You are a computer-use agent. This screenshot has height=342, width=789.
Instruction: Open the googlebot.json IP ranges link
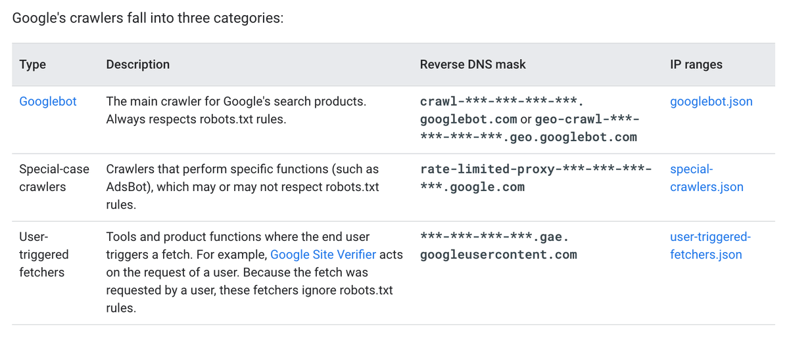point(711,102)
